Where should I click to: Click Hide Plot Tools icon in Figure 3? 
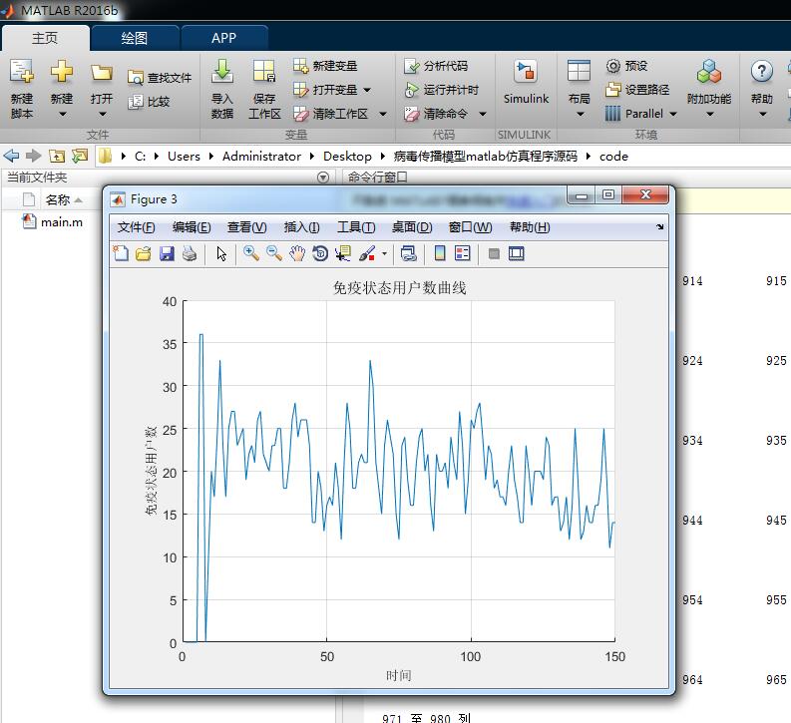pyautogui.click(x=494, y=253)
